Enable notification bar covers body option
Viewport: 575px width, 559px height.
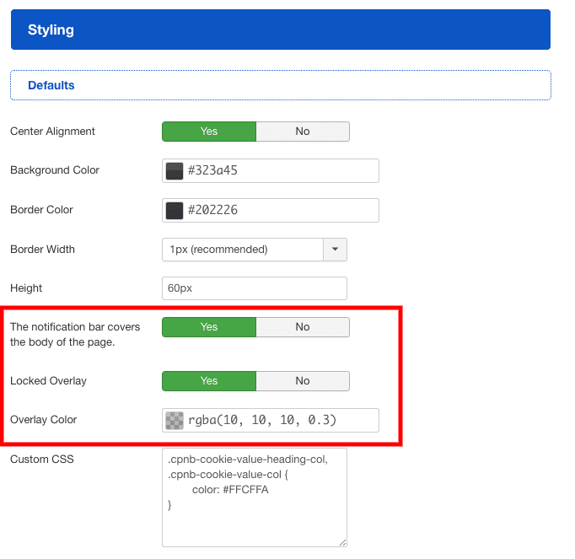point(209,327)
